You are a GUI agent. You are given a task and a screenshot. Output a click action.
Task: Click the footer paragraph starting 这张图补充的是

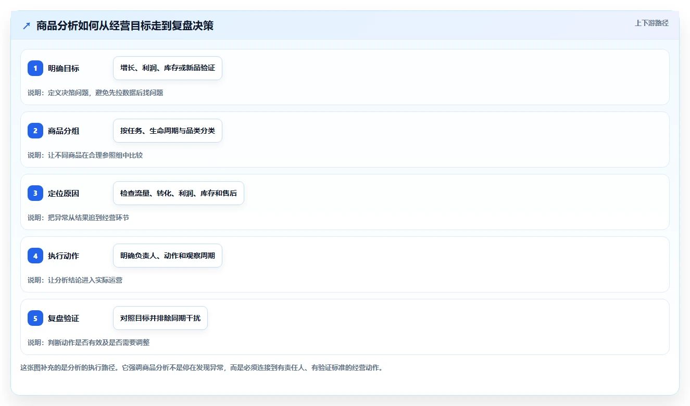[202, 367]
